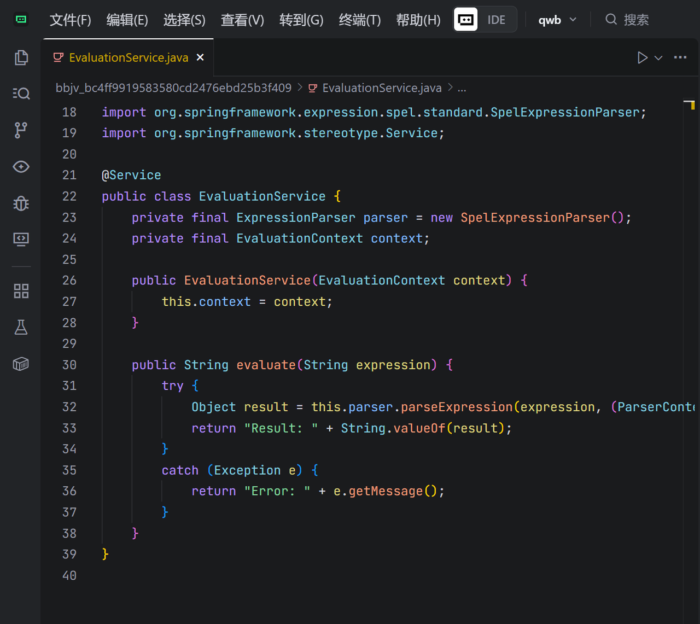Screen dimensions: 700x624
Task: Open the 文件(F) menu
Action: coord(70,20)
